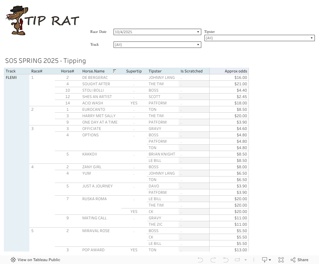
Task: Select the $8.00 odds value
Action: pyautogui.click(x=242, y=167)
